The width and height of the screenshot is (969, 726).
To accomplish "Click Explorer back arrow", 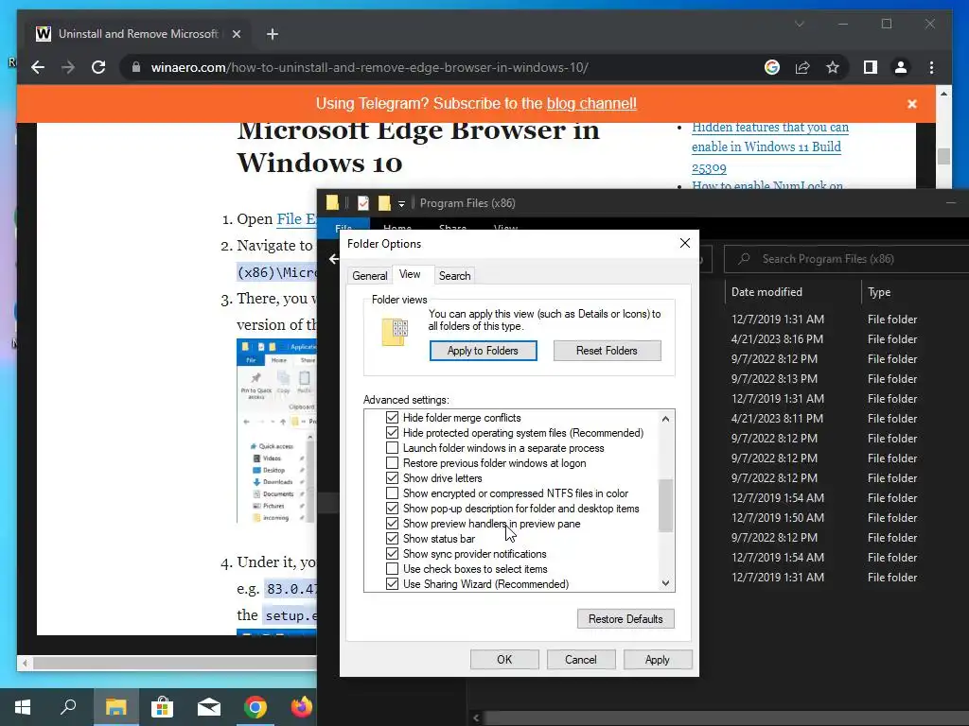I will (334, 259).
